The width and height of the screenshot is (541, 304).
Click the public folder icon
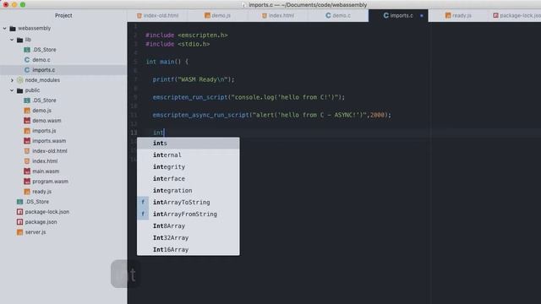tap(20, 90)
